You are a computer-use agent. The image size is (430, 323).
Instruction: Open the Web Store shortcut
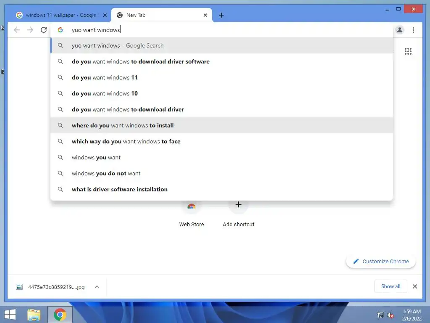[191, 214]
